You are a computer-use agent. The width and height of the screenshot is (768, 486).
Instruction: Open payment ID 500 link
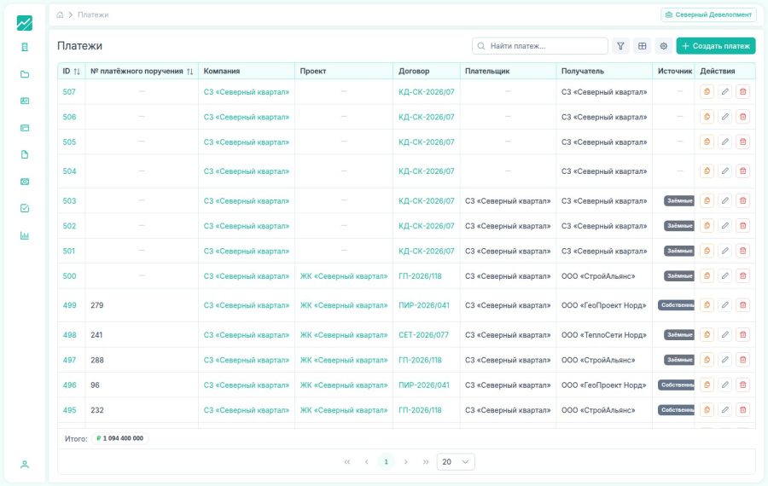[x=70, y=276]
